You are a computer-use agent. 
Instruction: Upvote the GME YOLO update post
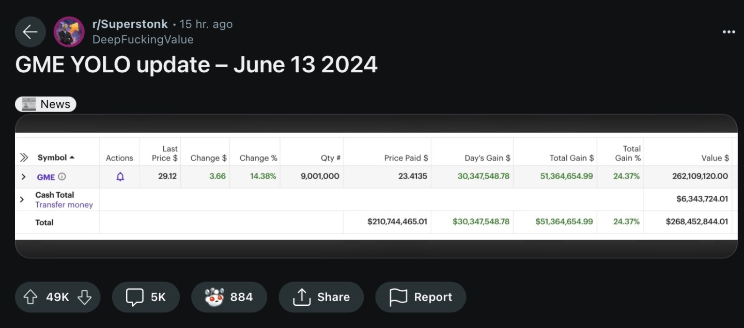tap(31, 297)
